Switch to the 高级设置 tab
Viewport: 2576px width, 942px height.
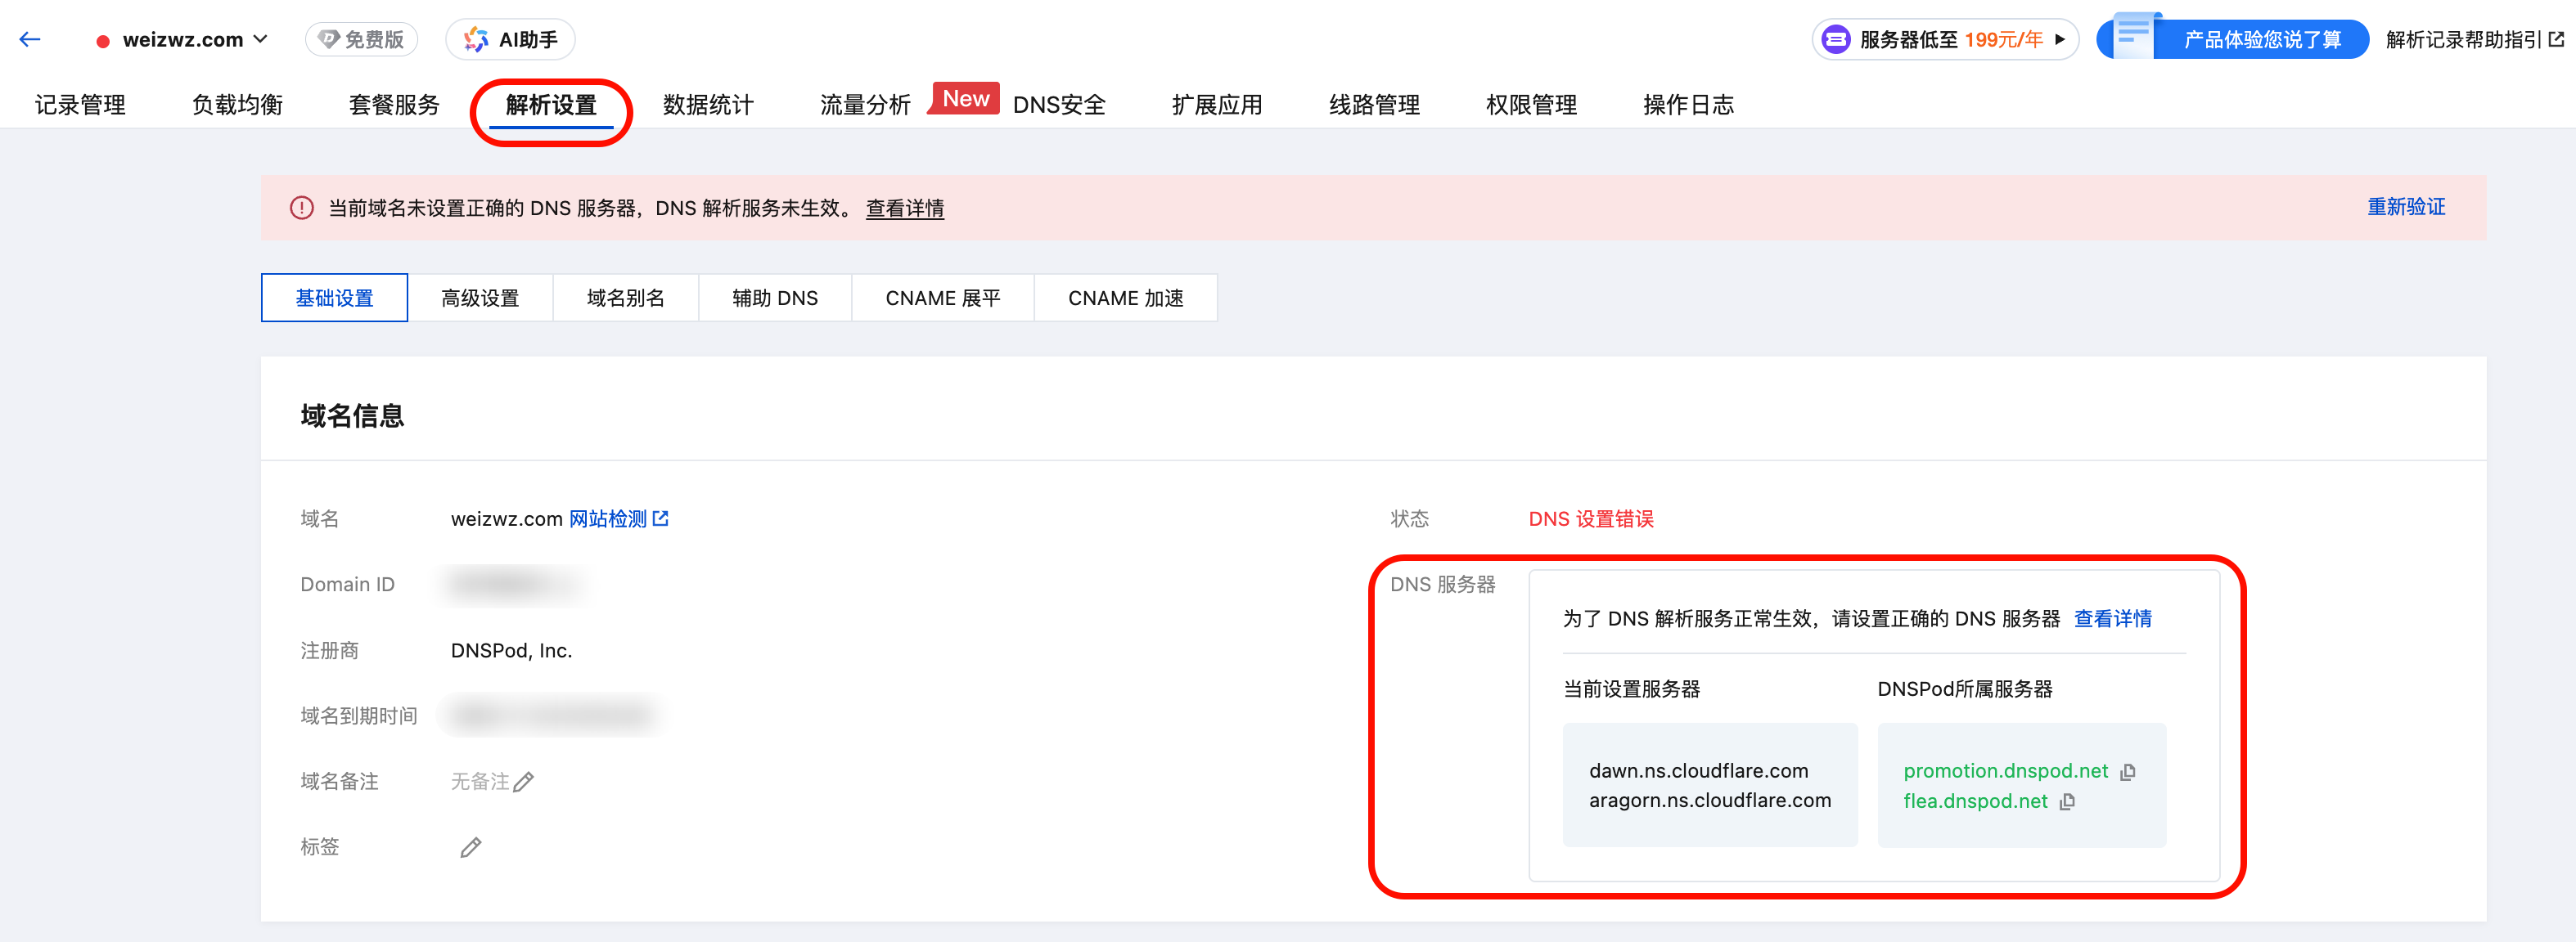(480, 298)
